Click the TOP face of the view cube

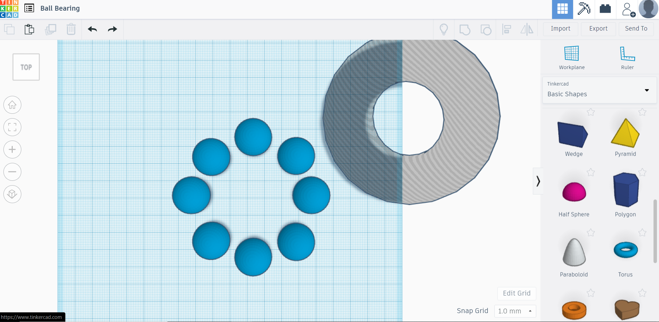pos(26,67)
